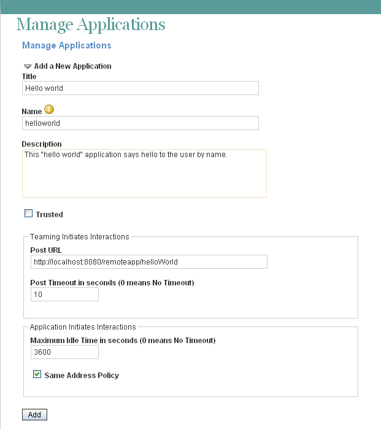Image resolution: width=381 pixels, height=429 pixels.
Task: Click the Description label above the text area
Action: pos(42,144)
